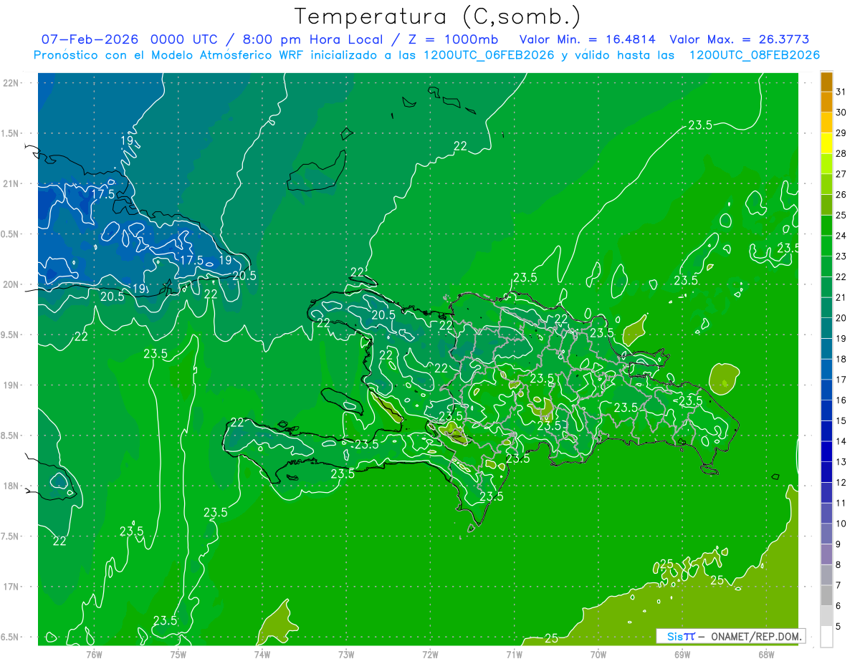Click color scale label 18

point(841,359)
